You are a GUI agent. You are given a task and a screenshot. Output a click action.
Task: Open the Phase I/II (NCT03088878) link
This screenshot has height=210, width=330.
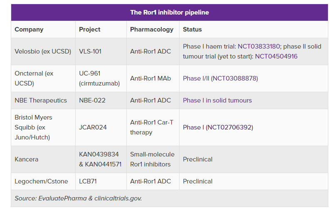[220, 78]
